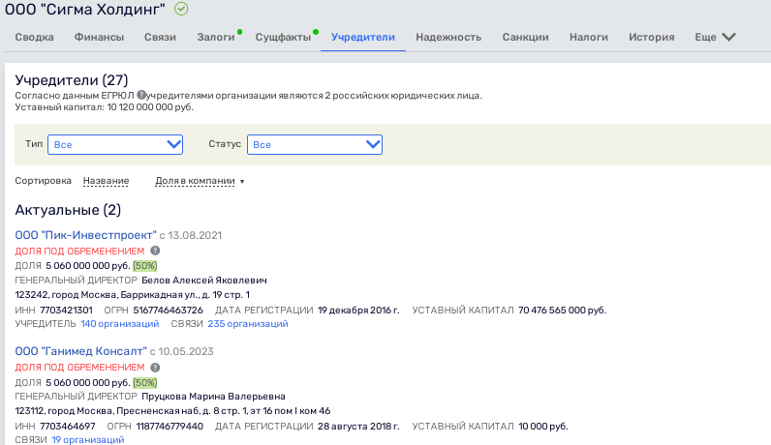Open the Тип filter dropdown
Image resolution: width=771 pixels, height=445 pixels.
pos(115,144)
